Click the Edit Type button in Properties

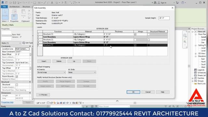(x=28, y=43)
